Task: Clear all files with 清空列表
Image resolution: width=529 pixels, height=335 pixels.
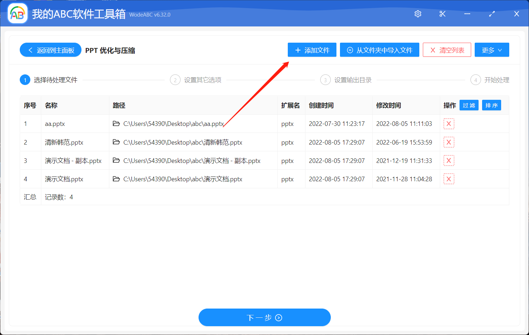Action: [x=447, y=50]
